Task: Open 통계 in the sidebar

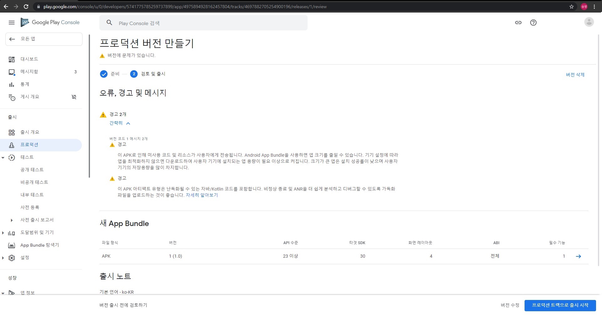Action: point(25,84)
